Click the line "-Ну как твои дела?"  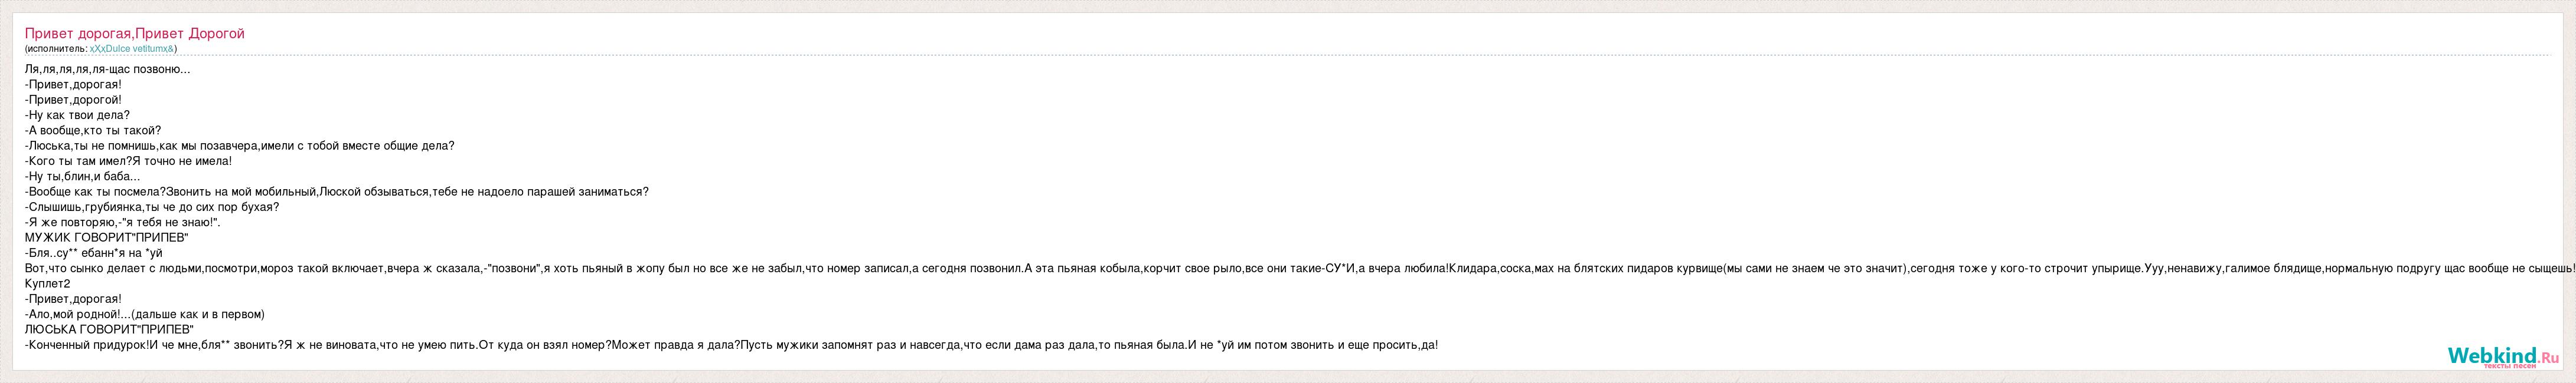[x=77, y=115]
